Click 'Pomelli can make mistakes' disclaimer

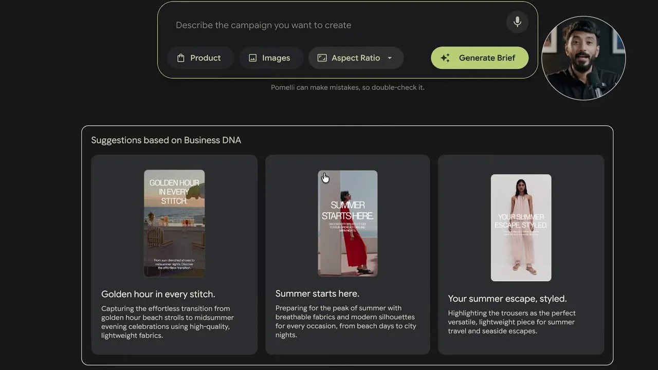[348, 87]
